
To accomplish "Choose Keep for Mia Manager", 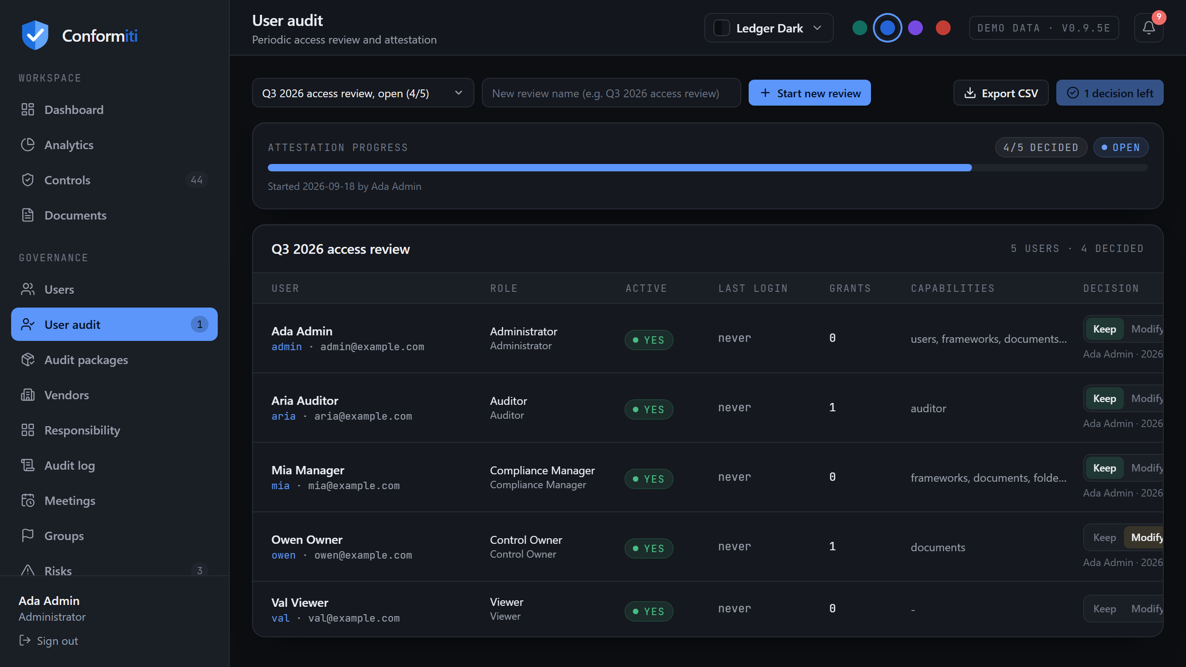I will (x=1104, y=468).
